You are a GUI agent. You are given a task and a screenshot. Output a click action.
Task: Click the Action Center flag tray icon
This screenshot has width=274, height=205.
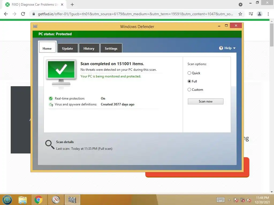(236, 200)
